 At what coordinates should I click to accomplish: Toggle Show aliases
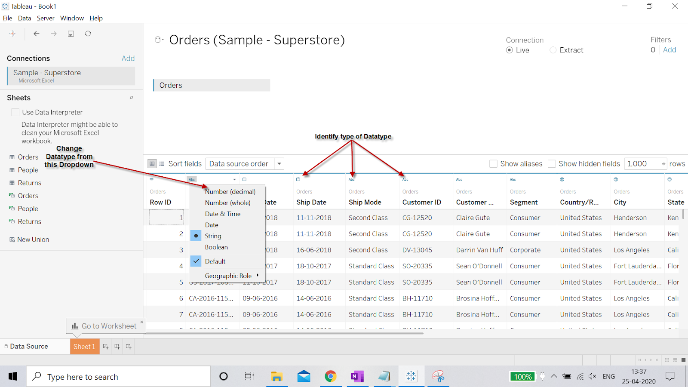tap(493, 163)
